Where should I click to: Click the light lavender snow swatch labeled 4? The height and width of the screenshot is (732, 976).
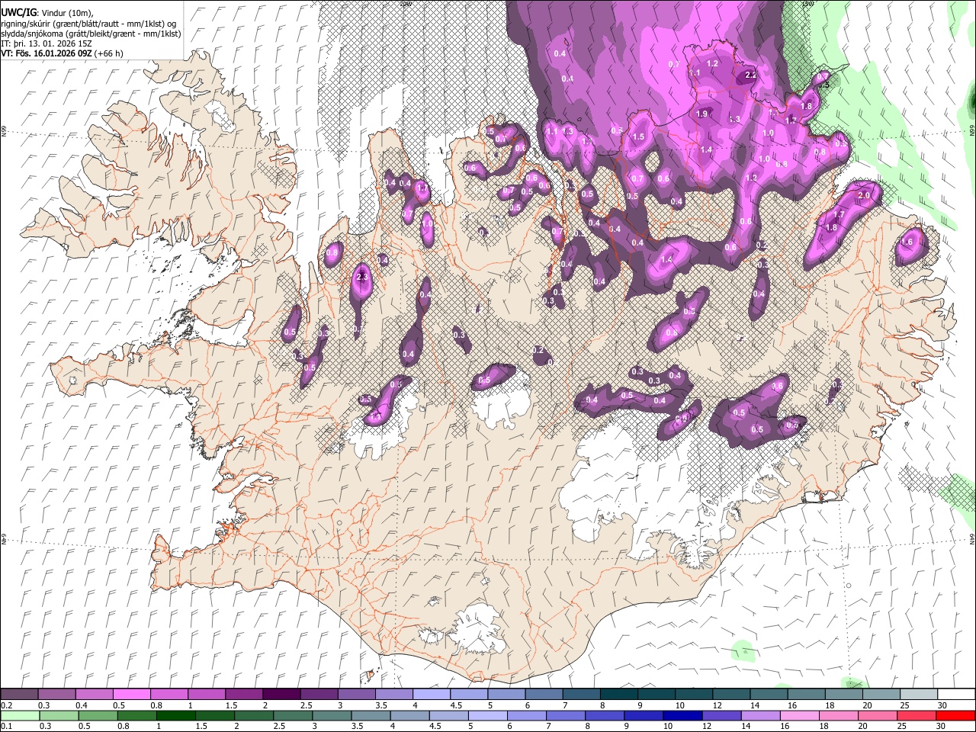[431, 695]
